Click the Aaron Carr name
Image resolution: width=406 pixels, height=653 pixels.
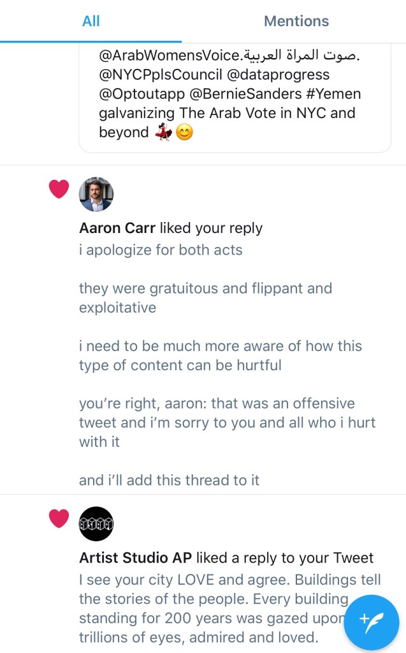[118, 228]
